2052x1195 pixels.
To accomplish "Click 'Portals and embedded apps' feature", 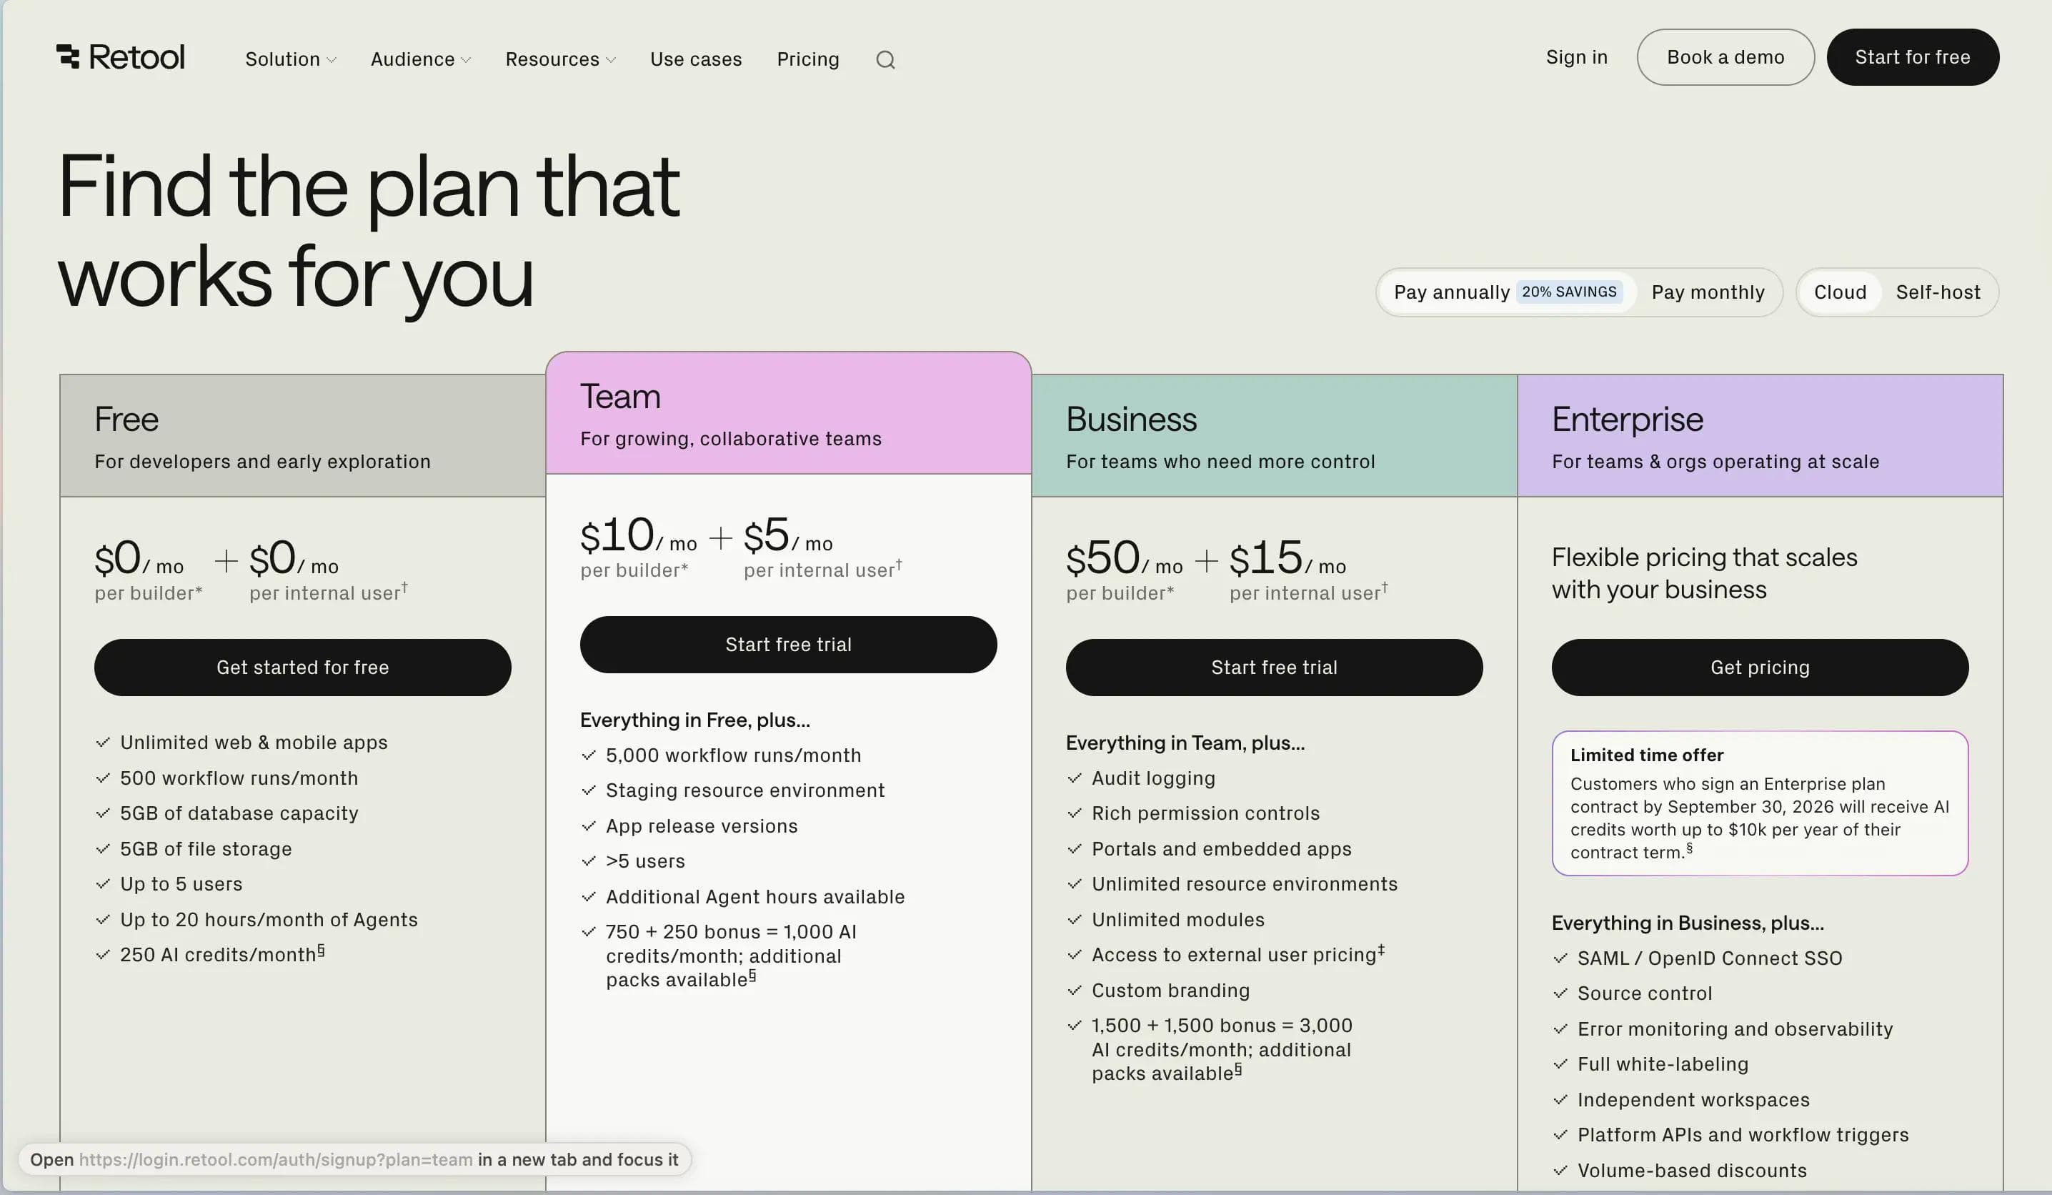I will [1220, 849].
